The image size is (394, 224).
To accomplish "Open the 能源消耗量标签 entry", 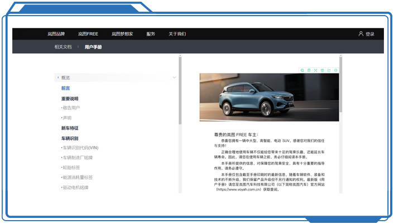I will pyautogui.click(x=77, y=178).
